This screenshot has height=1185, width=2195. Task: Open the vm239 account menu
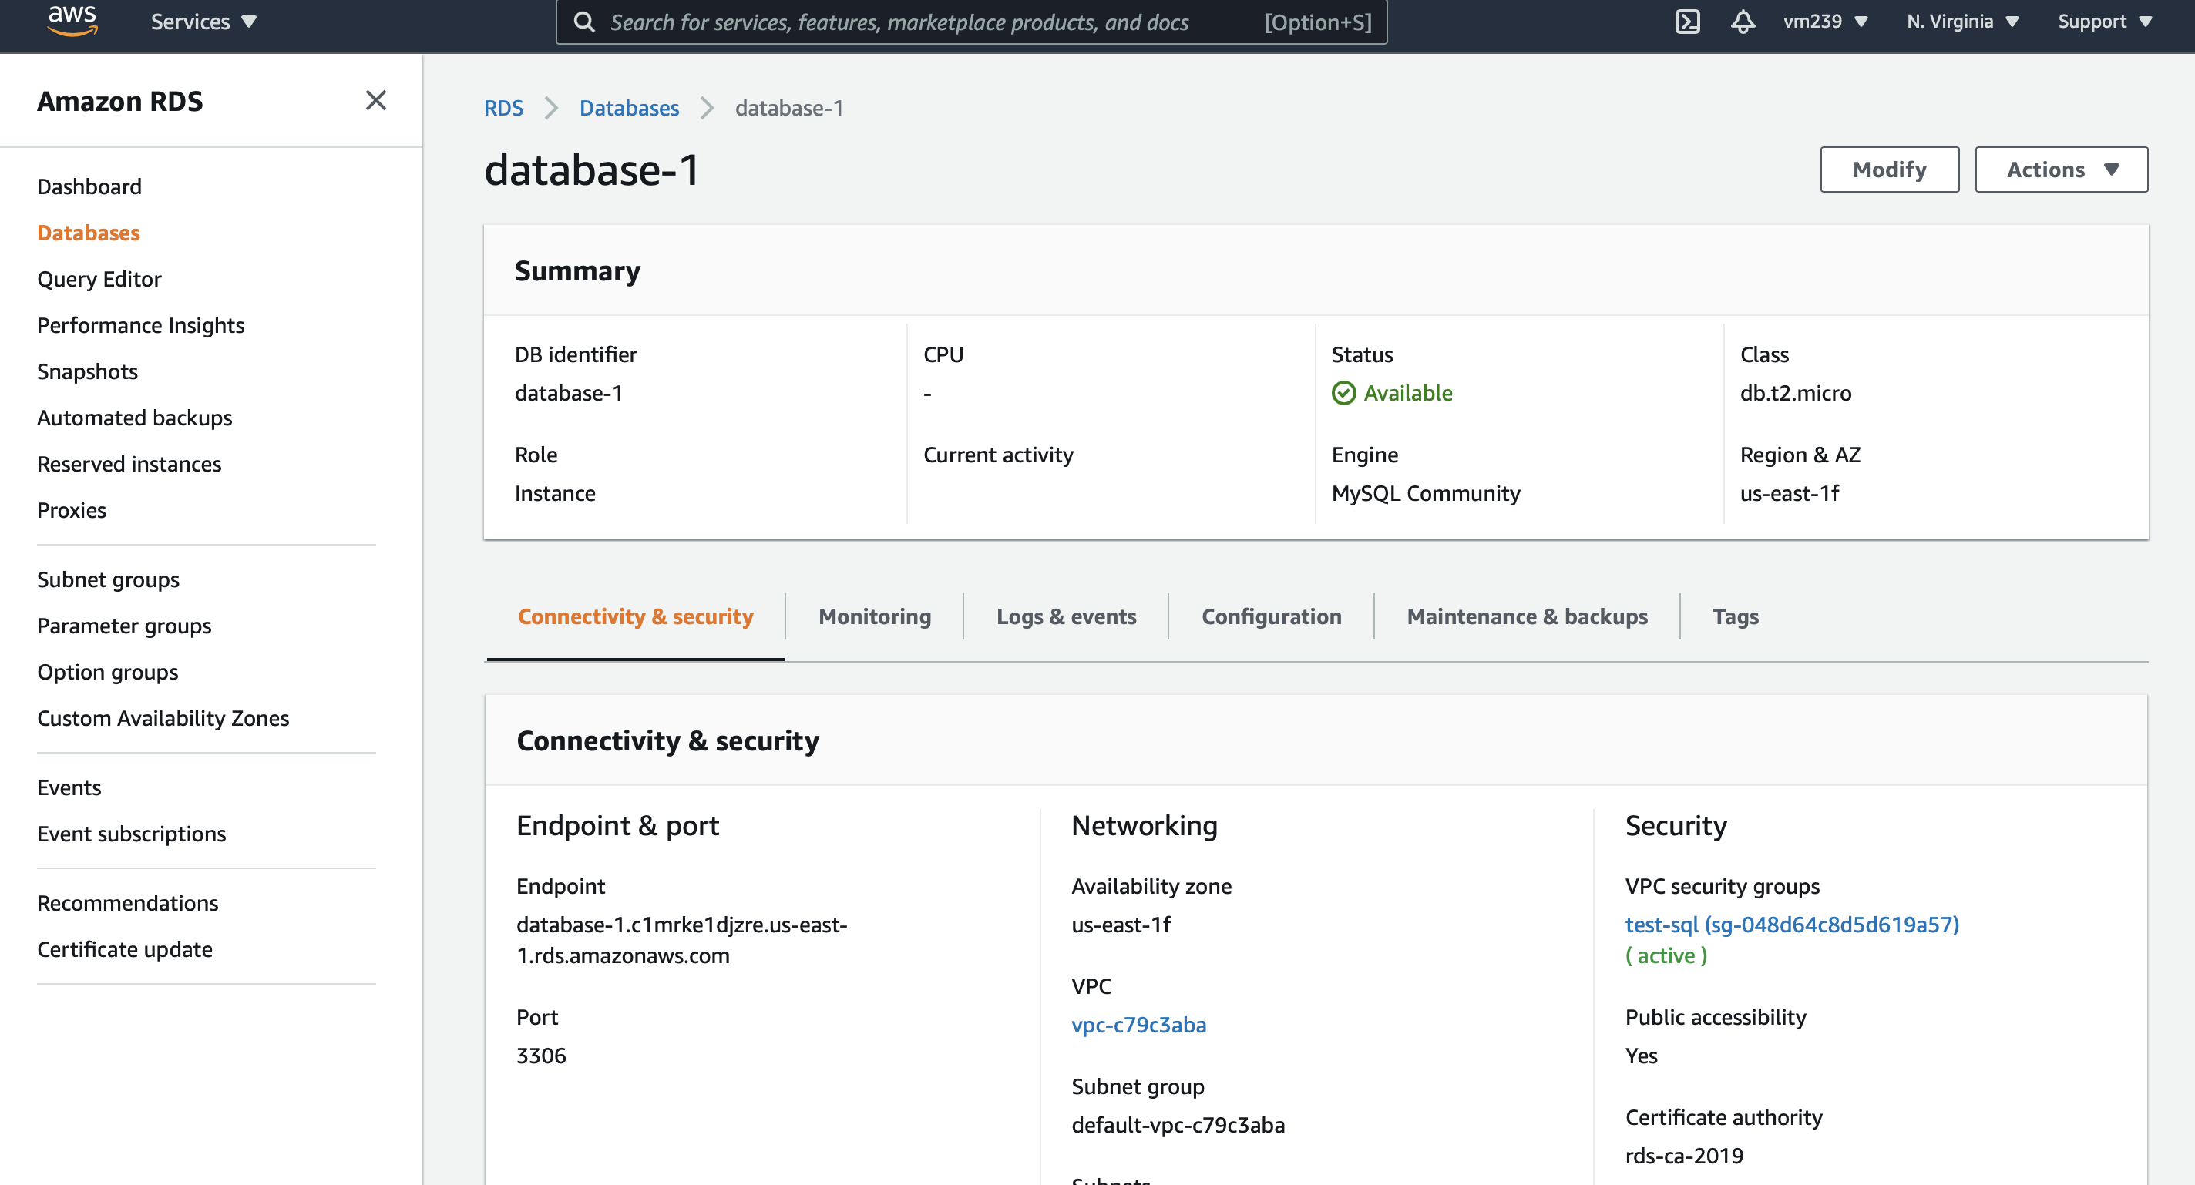(x=1825, y=22)
